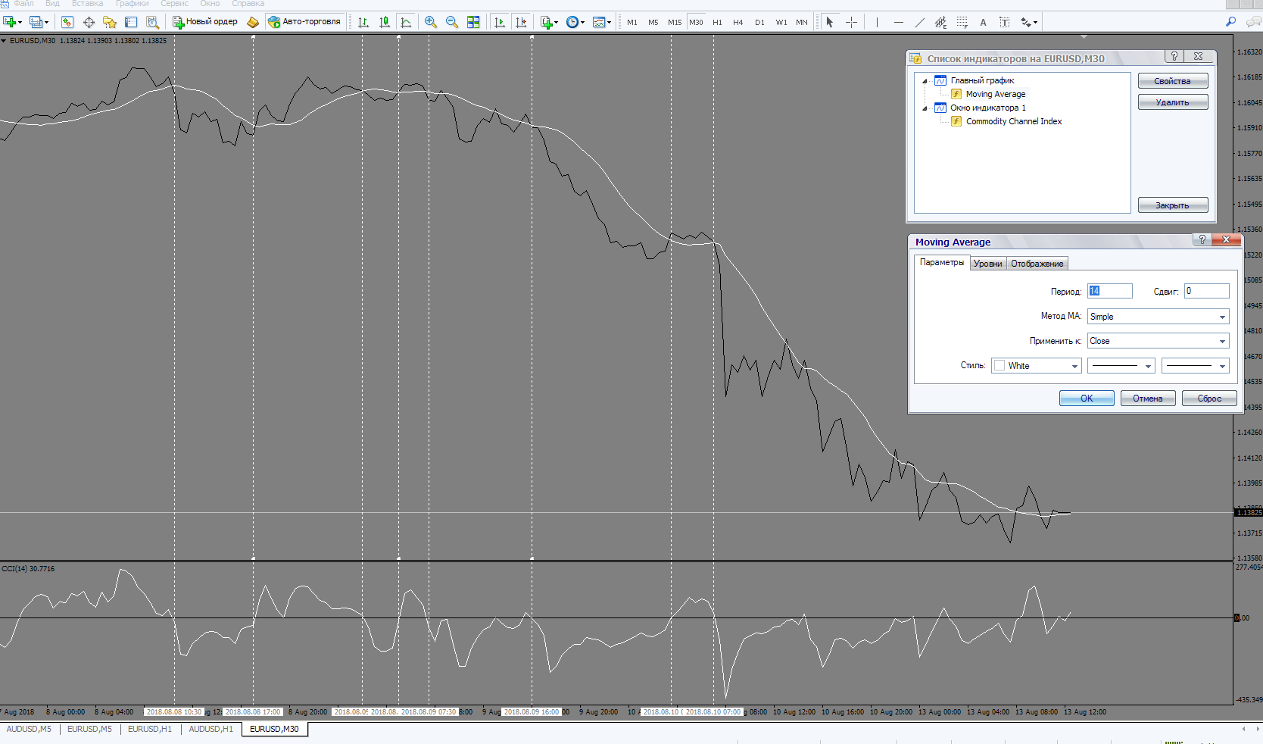Click the Сброс button
The image size is (1263, 744).
pyautogui.click(x=1209, y=399)
